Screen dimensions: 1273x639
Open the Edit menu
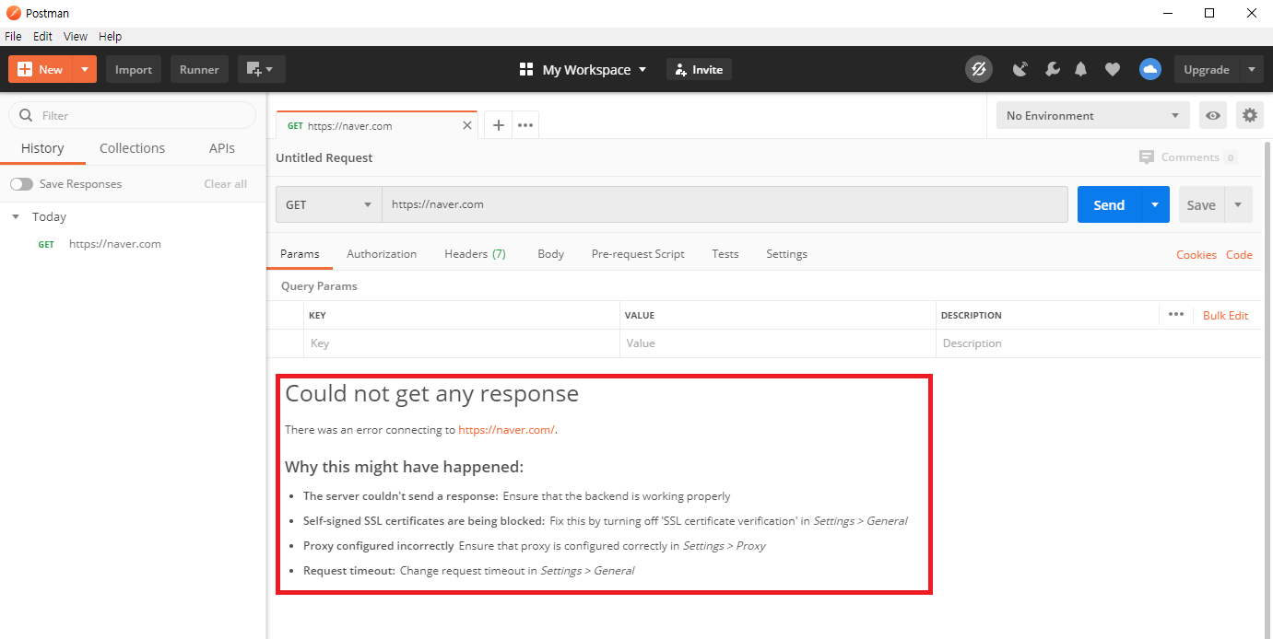click(42, 37)
